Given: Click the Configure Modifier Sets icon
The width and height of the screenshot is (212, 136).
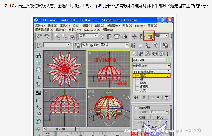Looking at the screenshot, I should tap(166, 98).
